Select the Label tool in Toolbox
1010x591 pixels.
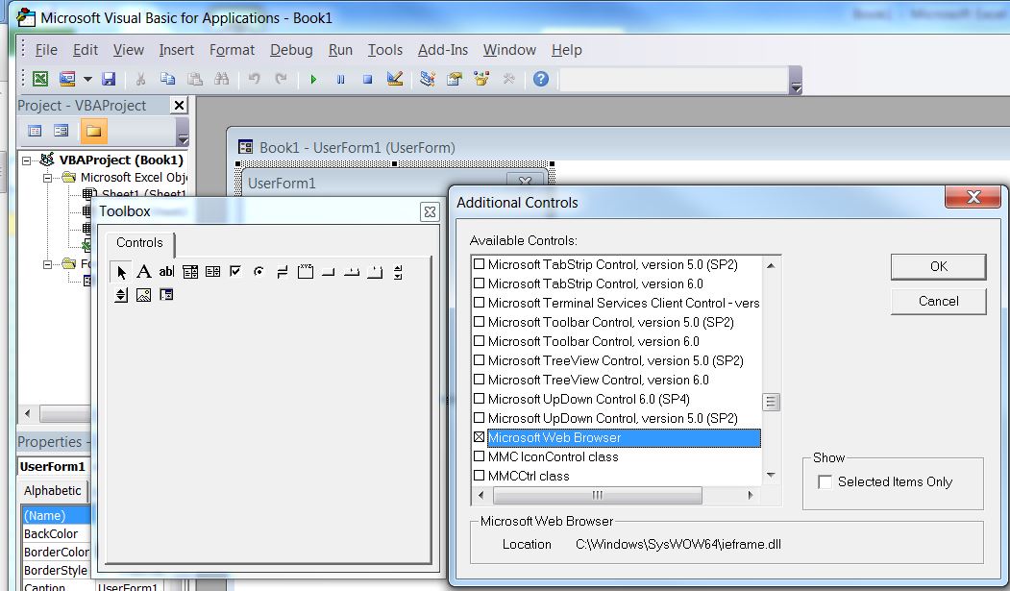click(143, 272)
